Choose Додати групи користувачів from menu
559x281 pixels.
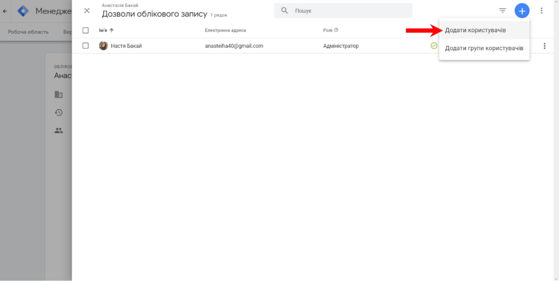tap(484, 48)
